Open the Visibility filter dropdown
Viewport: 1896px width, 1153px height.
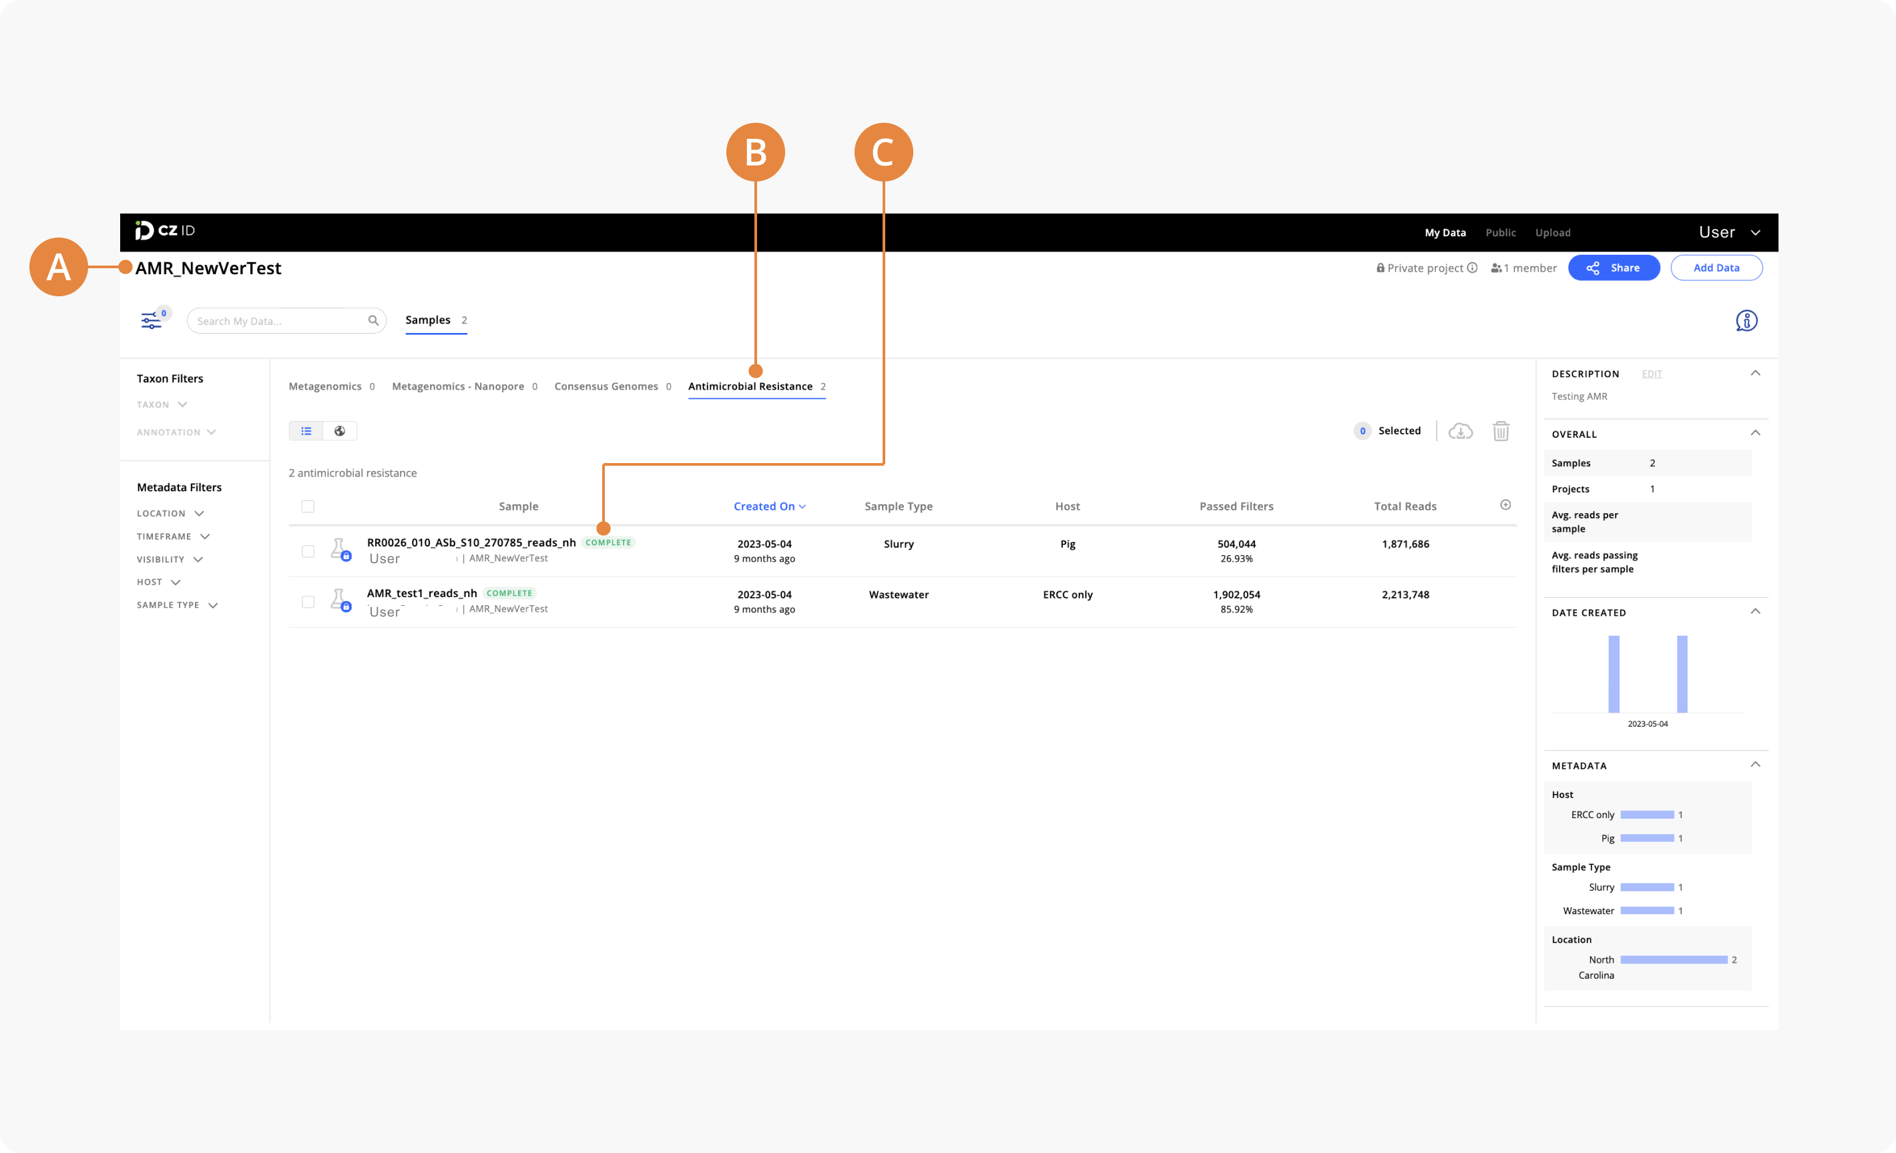point(170,559)
